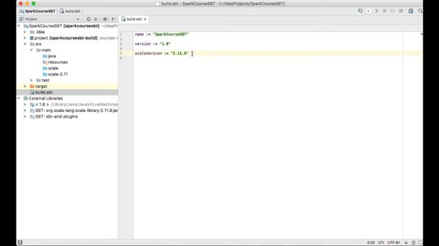This screenshot has height=246, width=439.
Task: Click the inspection status indicator in editor corner
Action: click(x=421, y=34)
